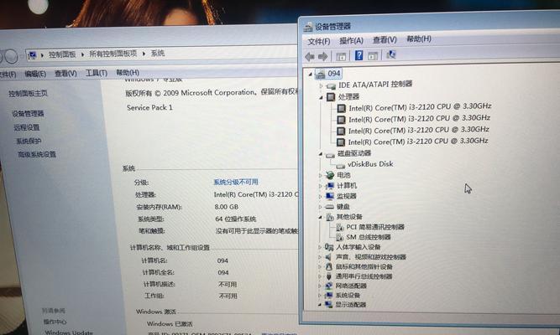
Task: Click breadcrumb computer icon in address bar
Action: coord(32,55)
